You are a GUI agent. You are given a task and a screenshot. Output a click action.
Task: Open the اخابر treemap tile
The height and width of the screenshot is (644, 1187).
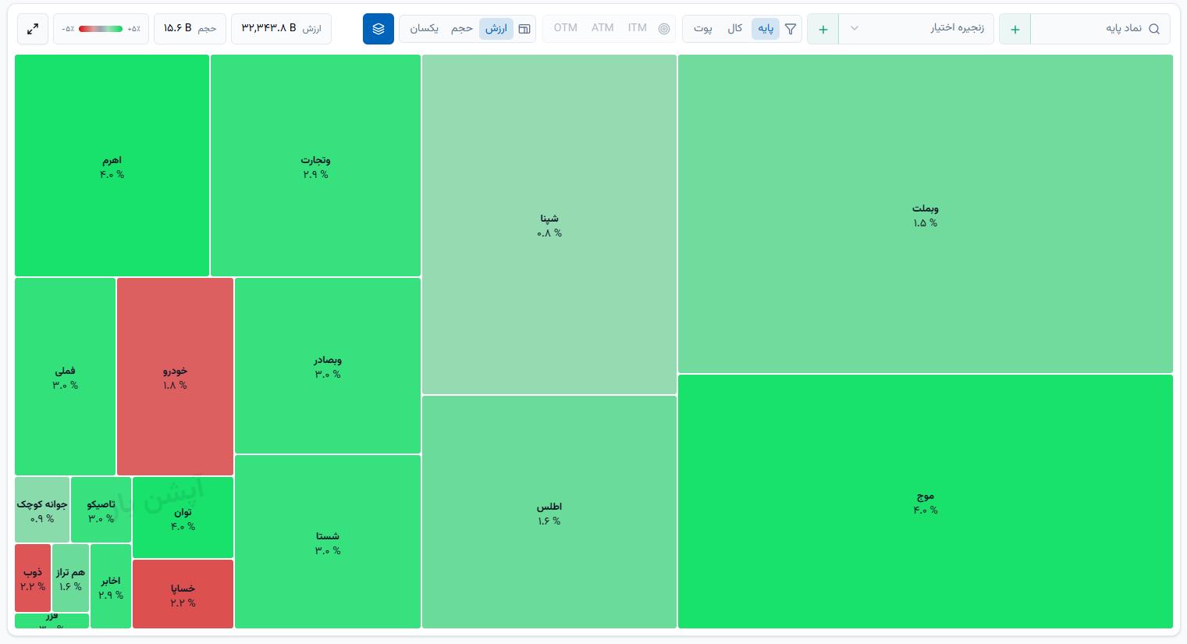click(111, 586)
